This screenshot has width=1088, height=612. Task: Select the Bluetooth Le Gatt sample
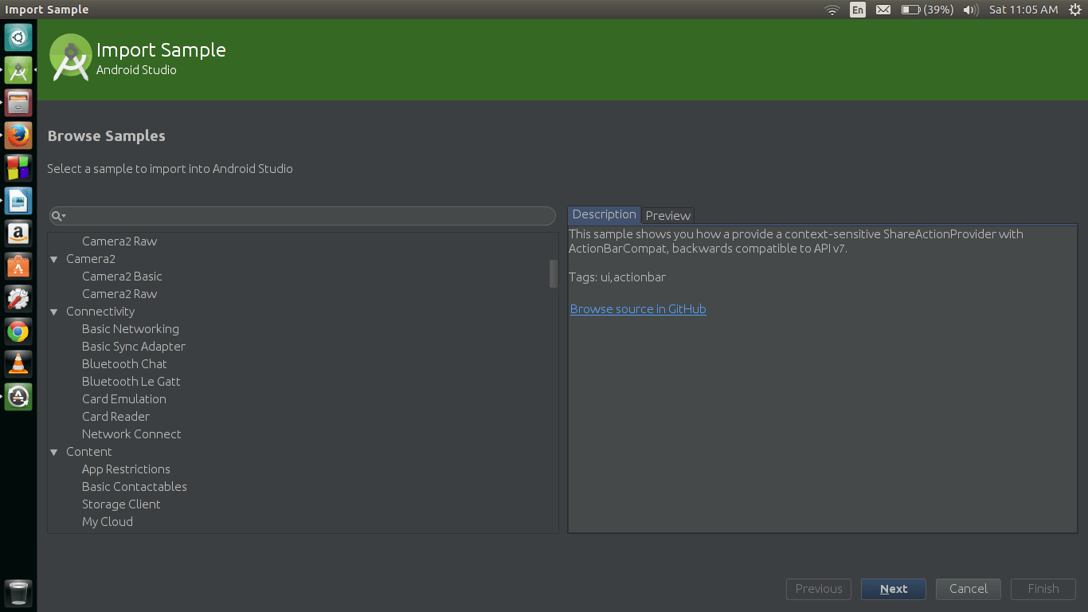pyautogui.click(x=131, y=382)
